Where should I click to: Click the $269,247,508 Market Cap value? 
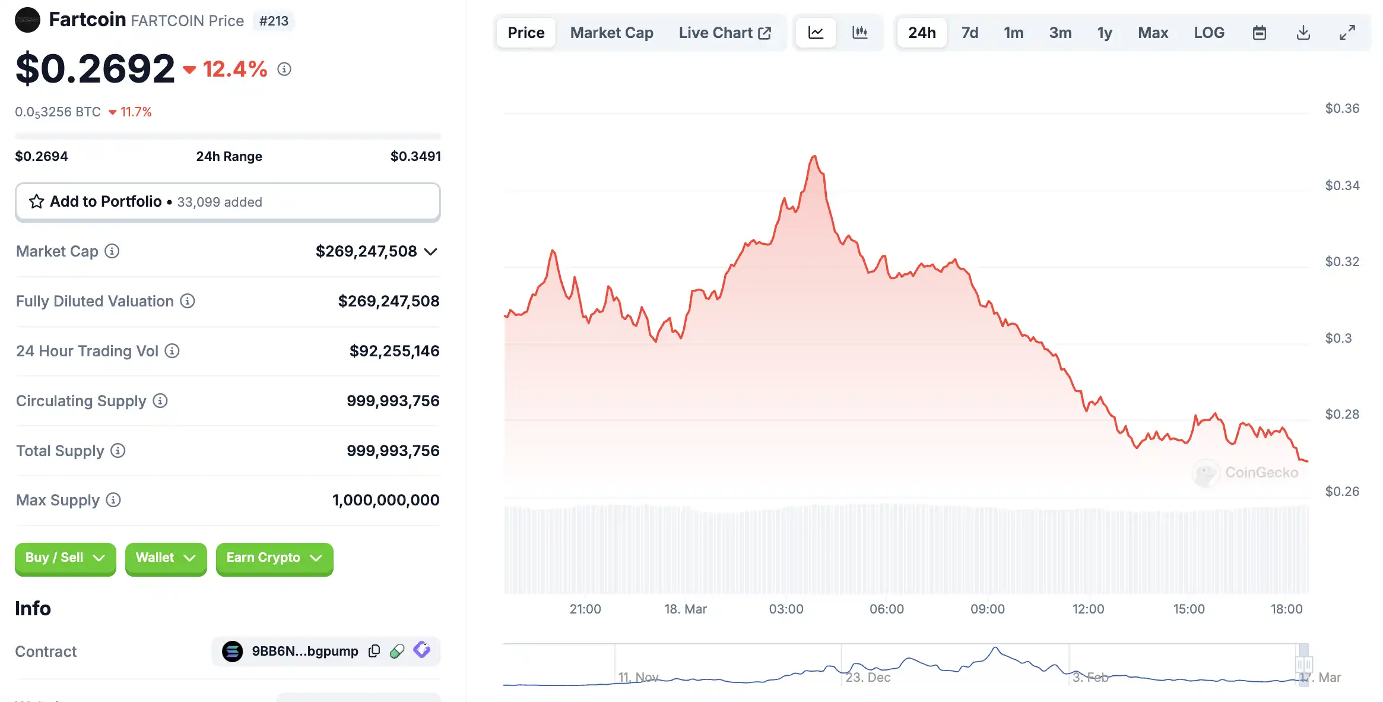(x=366, y=251)
